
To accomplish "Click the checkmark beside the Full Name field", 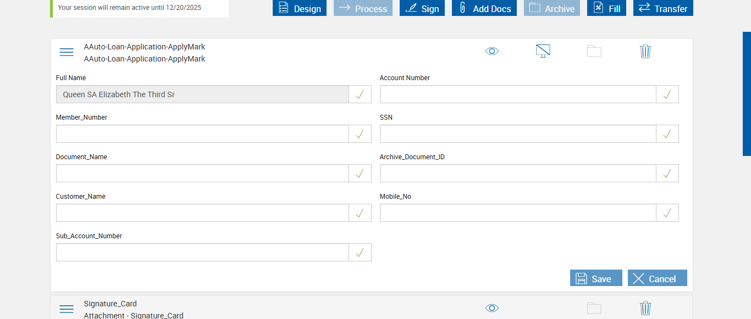I will [x=360, y=94].
